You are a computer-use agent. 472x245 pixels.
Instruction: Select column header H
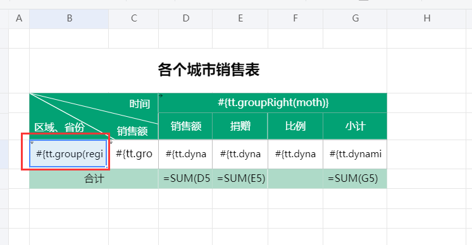[x=426, y=18]
